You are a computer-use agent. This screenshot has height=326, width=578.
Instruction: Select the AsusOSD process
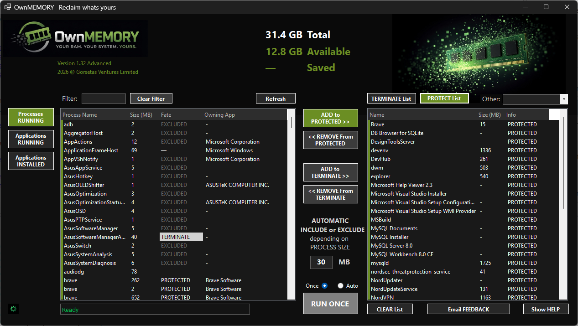174,211
